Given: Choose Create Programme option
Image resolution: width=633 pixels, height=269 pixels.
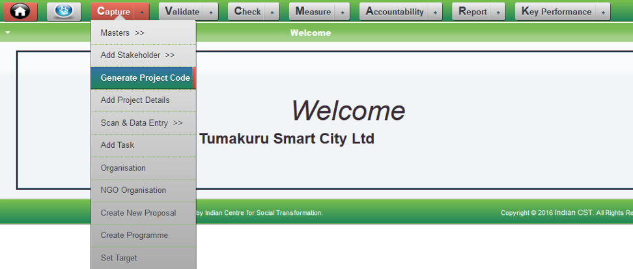Looking at the screenshot, I should tap(134, 235).
